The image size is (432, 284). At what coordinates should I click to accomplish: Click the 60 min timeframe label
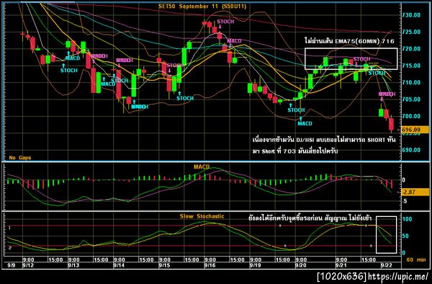(x=416, y=259)
